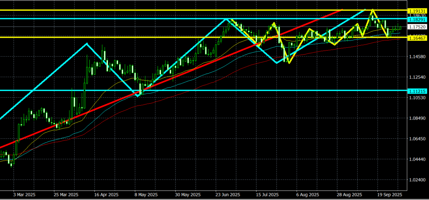Click the 1.06450 price scale value

[x=417, y=139]
